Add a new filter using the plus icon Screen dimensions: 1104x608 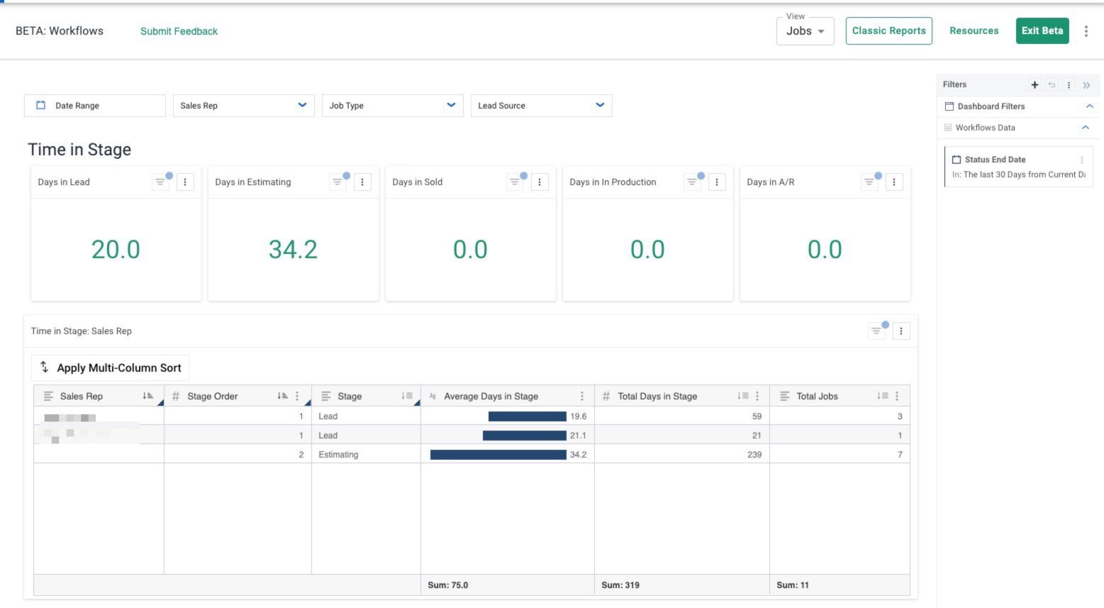click(x=1035, y=84)
